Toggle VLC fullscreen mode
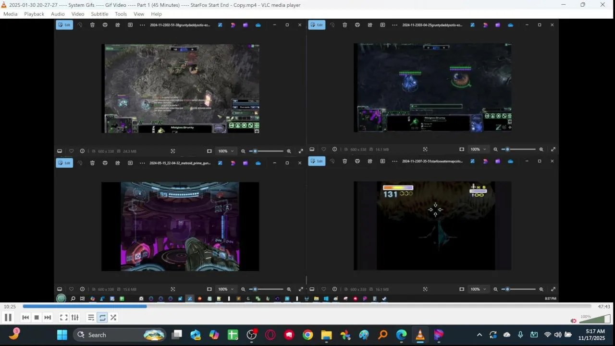Screen dimensions: 615x346 (63, 317)
